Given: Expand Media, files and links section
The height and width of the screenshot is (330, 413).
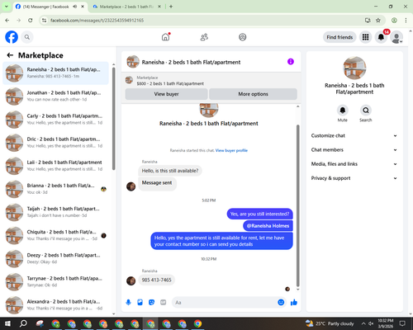Looking at the screenshot, I should (354, 164).
